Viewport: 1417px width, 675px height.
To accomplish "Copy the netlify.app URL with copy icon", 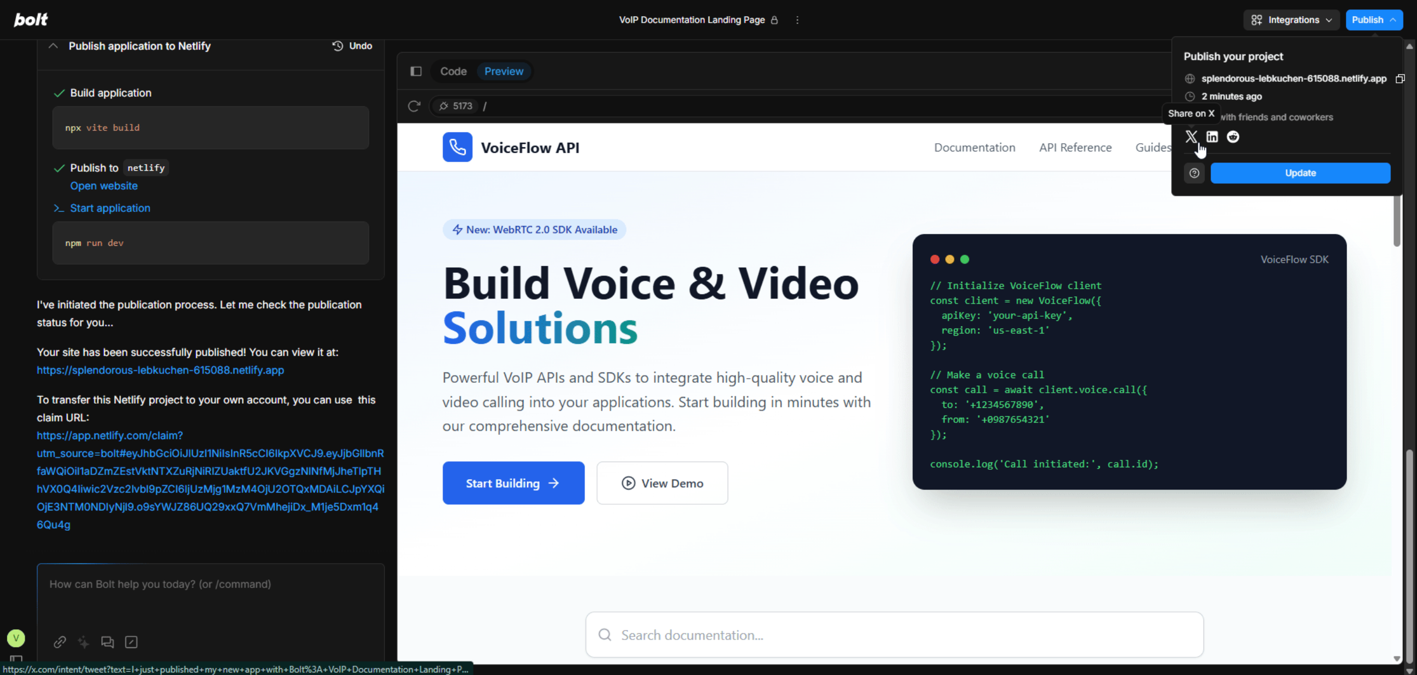I will point(1400,79).
